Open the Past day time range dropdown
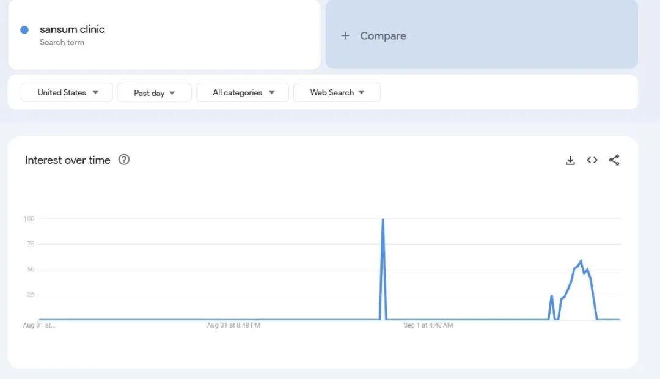Screen dimensions: 660x379 coord(155,93)
